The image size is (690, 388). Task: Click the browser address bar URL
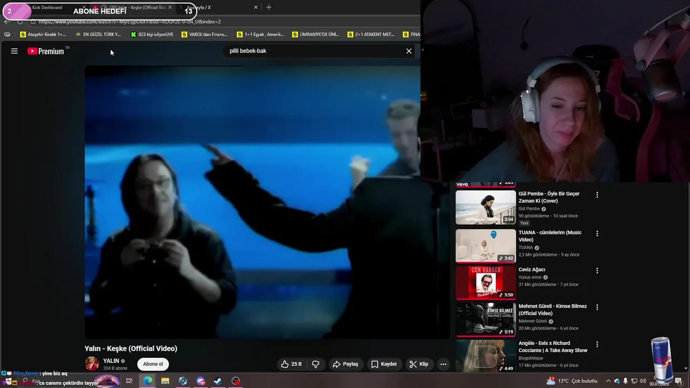pyautogui.click(x=129, y=22)
